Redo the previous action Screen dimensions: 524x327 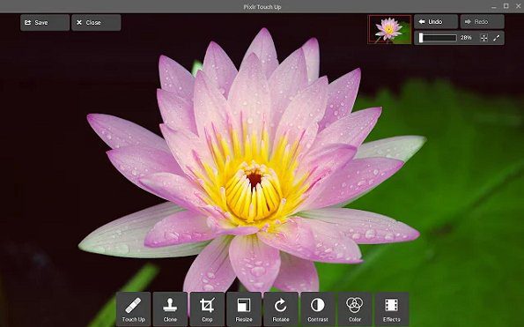482,22
